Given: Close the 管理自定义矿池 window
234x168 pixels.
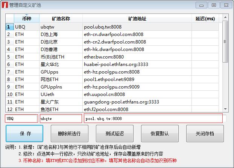Looking at the screenshot, I should [226, 5].
